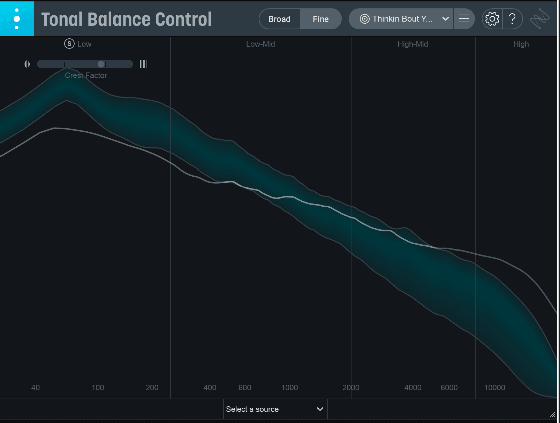Click the Low-Mid band label
Viewport: 560px width, 423px height.
(260, 44)
